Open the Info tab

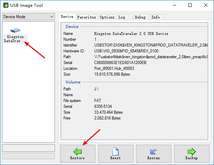click(x=157, y=17)
